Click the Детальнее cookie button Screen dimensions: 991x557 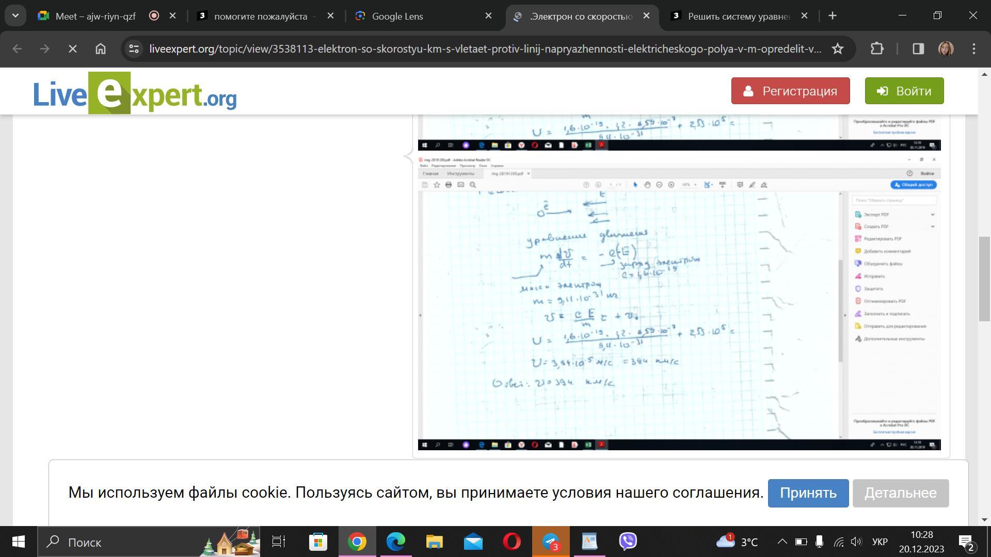[900, 493]
